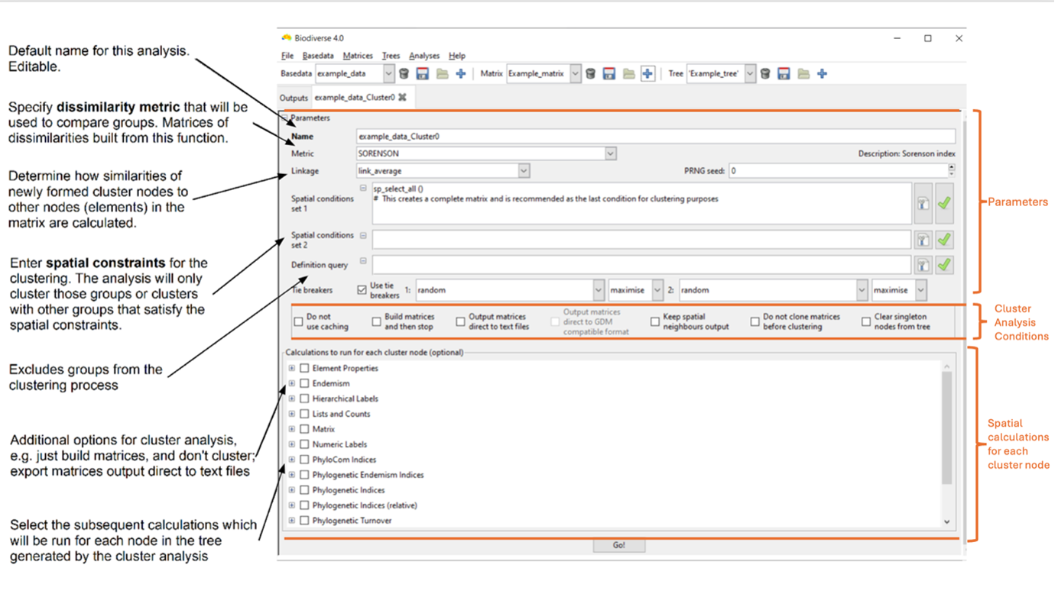Verify Spatial conditions set 1 with green checkmark
The image size is (1058, 597).
(x=944, y=203)
